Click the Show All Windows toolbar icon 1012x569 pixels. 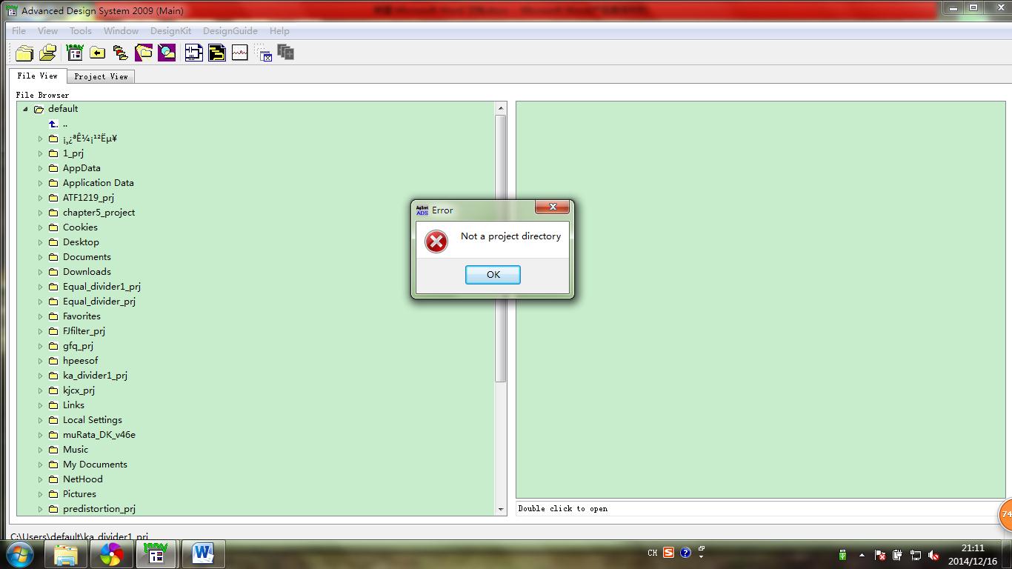(x=286, y=53)
